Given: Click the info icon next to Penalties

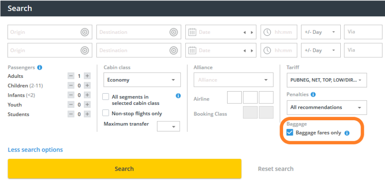Looking at the screenshot, I should 313,95.
